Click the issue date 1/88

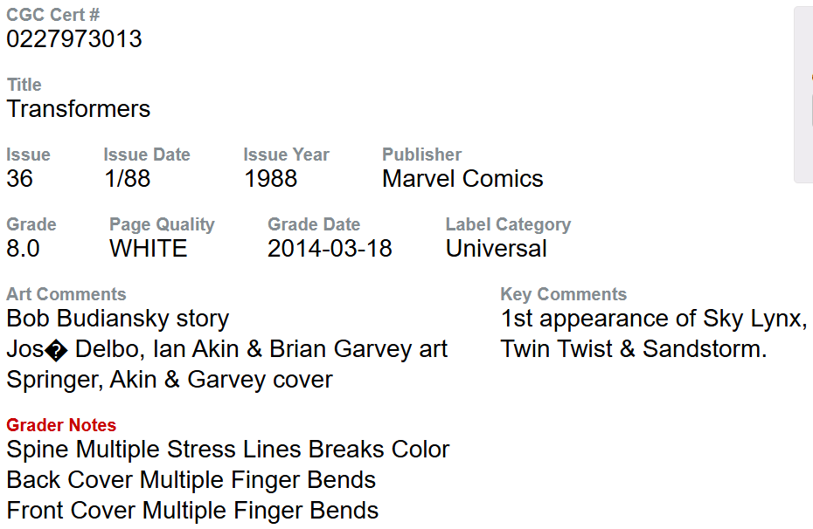(127, 179)
